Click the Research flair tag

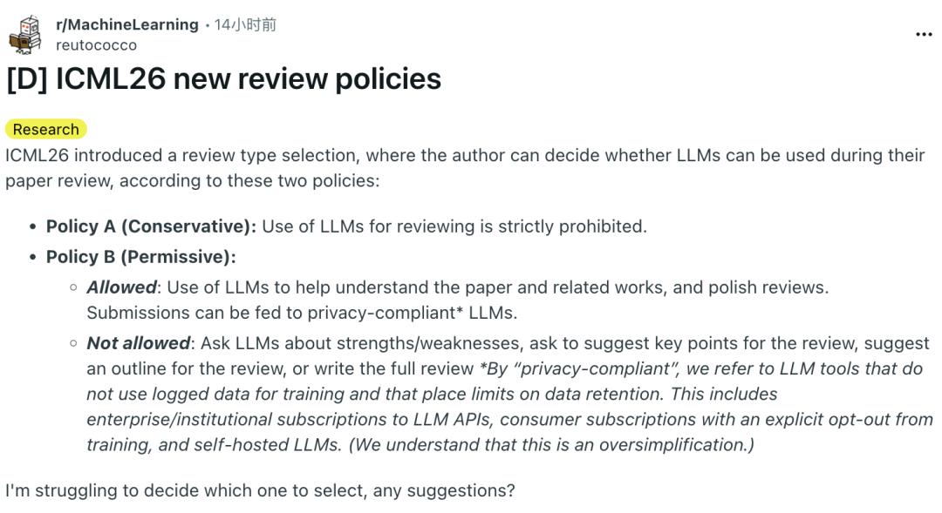(45, 129)
